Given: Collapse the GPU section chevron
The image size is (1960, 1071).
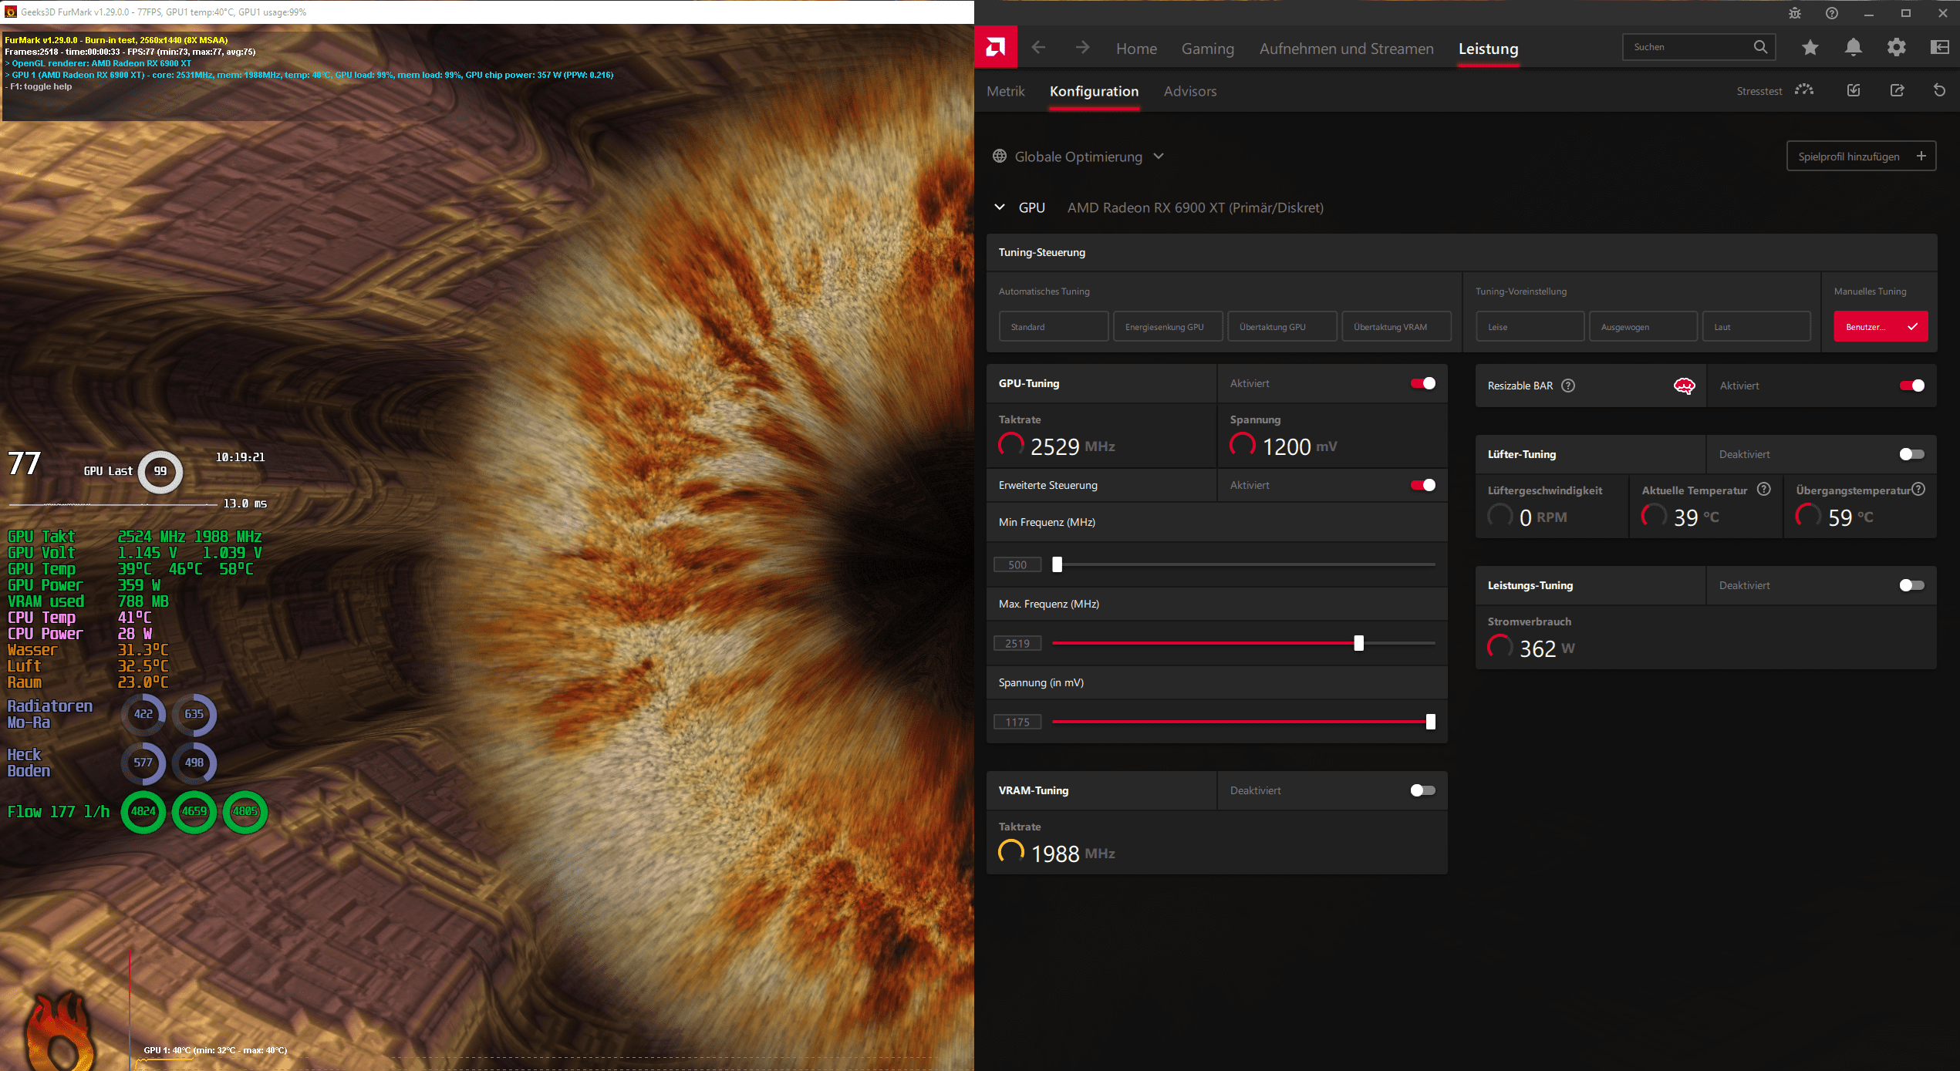Looking at the screenshot, I should click(x=1000, y=207).
